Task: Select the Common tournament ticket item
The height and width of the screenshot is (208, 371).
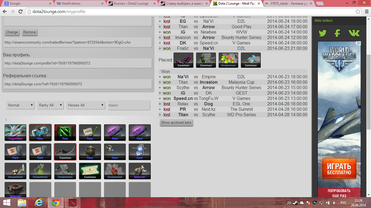Action: tap(90, 171)
